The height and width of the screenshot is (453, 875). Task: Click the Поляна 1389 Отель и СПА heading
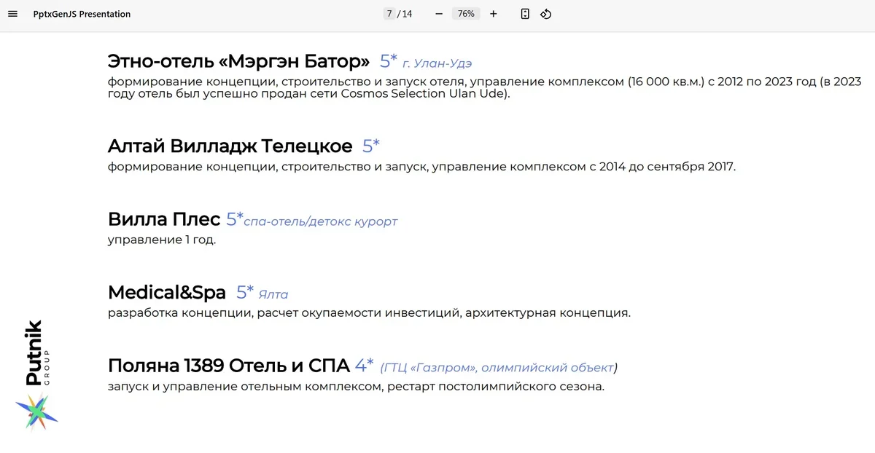click(228, 366)
